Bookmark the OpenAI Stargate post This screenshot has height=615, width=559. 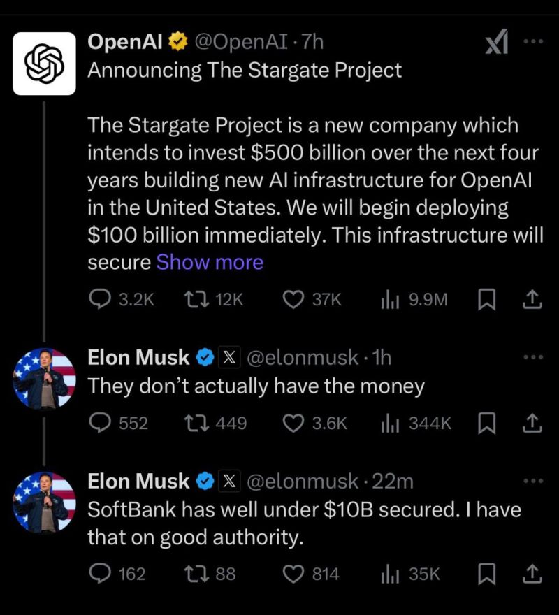pos(486,300)
